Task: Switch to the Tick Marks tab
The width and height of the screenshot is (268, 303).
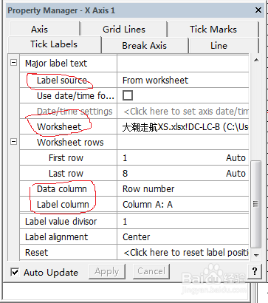Action: coord(213,30)
